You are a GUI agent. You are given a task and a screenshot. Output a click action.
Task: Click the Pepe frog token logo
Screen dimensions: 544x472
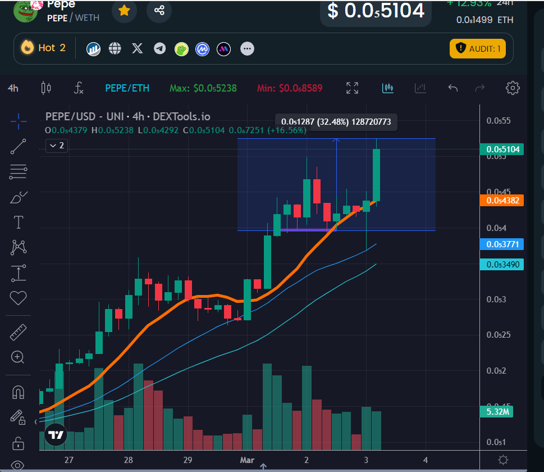point(25,11)
